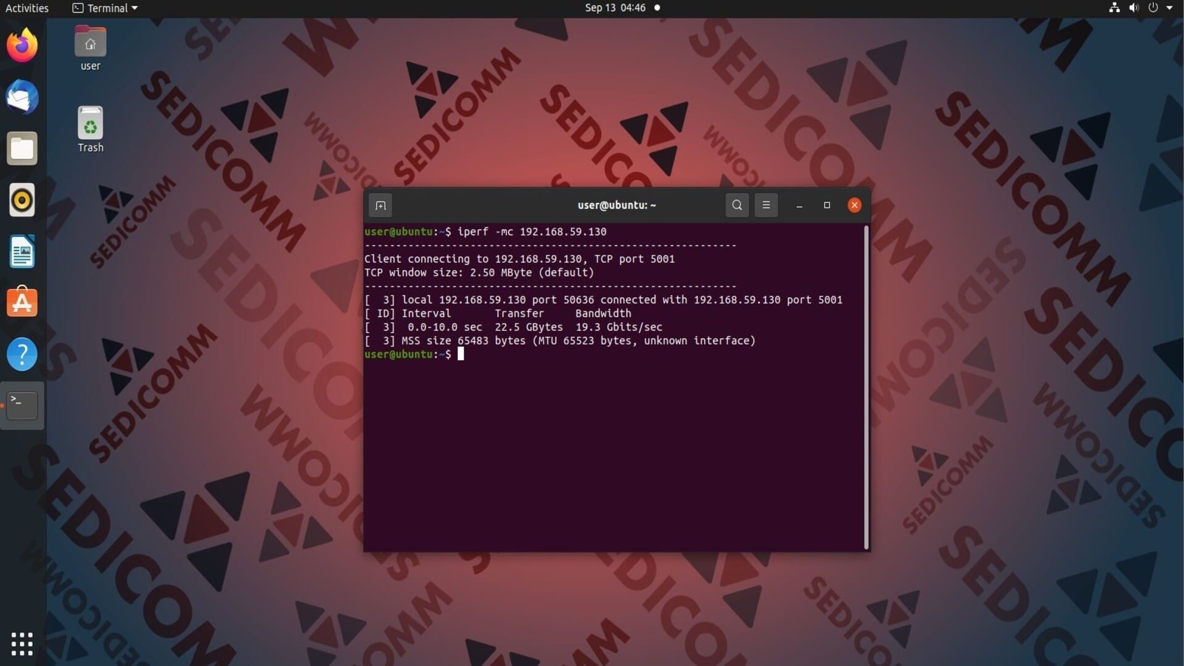Select the Terminal icon in the dock

tap(22, 405)
